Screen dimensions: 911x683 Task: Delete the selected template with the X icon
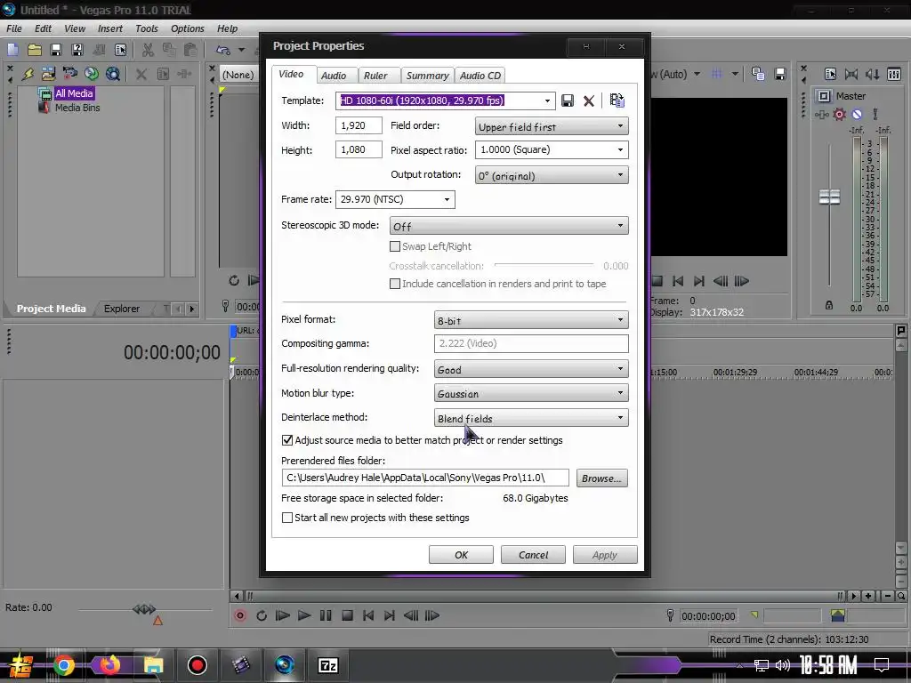coord(589,101)
